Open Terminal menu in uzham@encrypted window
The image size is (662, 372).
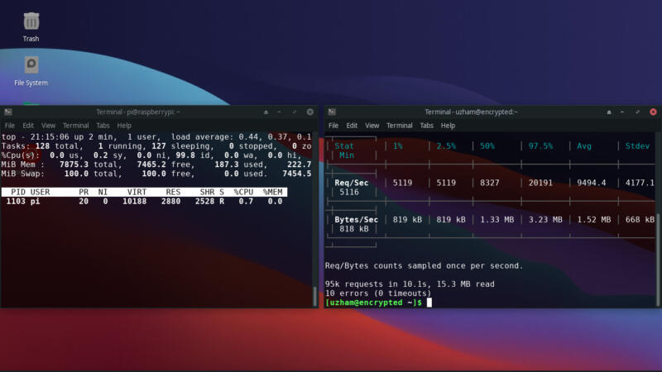pyautogui.click(x=400, y=126)
